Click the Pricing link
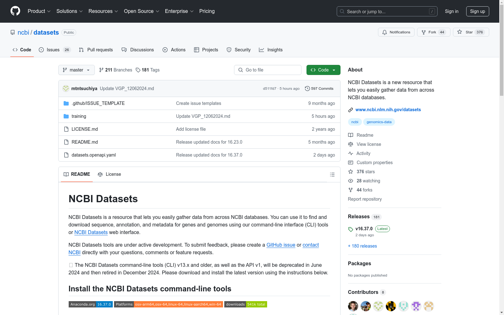The width and height of the screenshot is (504, 315). point(207,11)
